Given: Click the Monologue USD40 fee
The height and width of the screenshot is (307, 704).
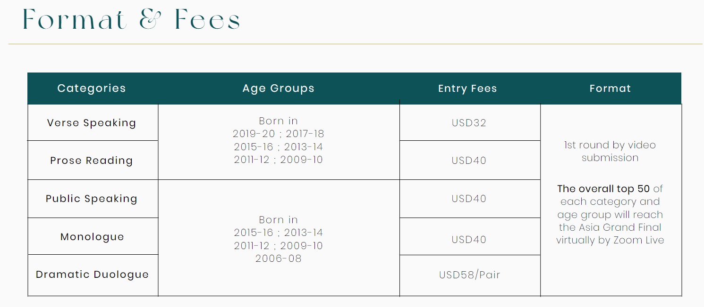Looking at the screenshot, I should tap(469, 240).
